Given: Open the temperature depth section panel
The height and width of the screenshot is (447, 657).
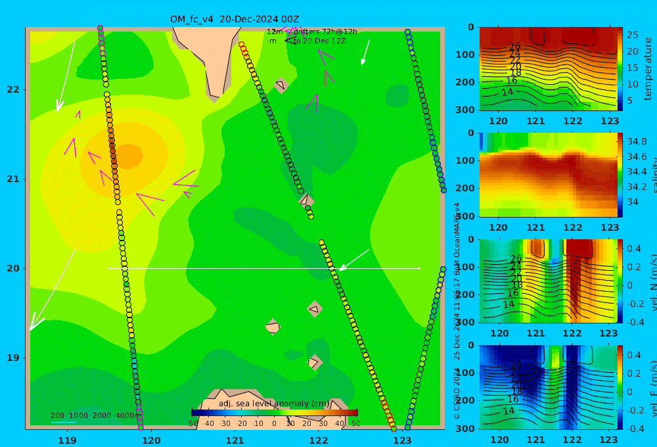Looking at the screenshot, I should pos(548,69).
